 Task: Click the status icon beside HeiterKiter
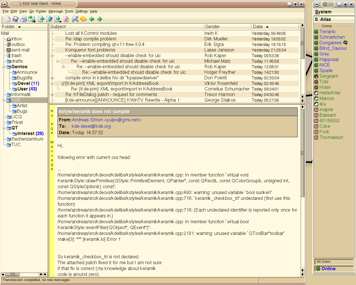click(316, 93)
